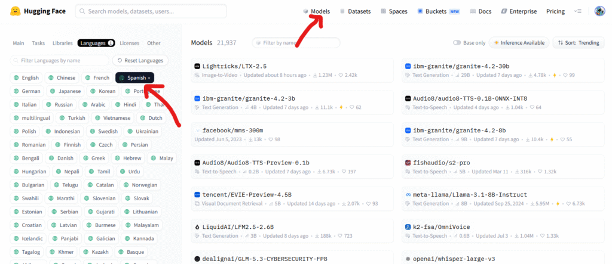Open the user profile avatar

[x=599, y=11]
